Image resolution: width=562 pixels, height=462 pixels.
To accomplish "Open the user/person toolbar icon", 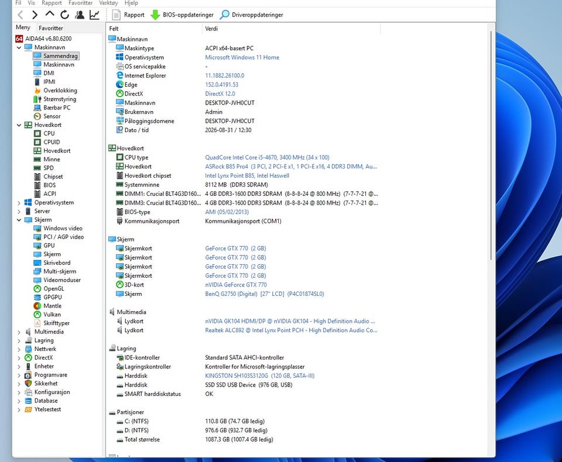I will [80, 15].
